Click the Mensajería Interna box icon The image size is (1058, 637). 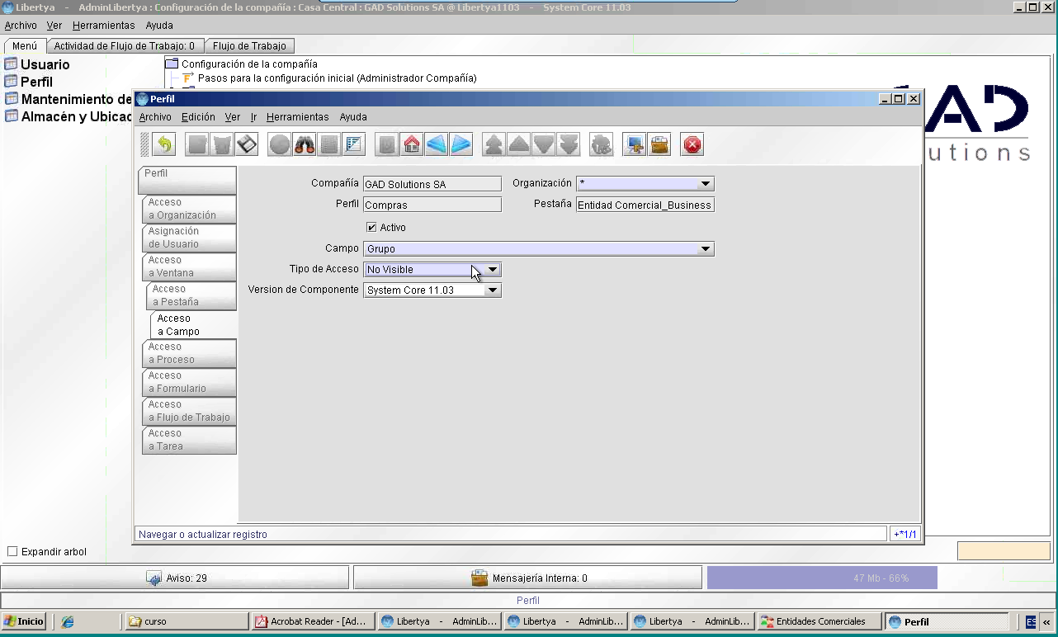coord(479,578)
